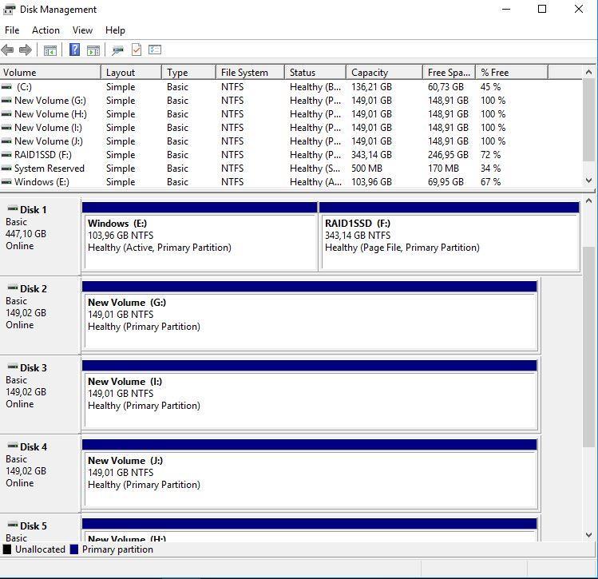Click the volume list scroll up arrow

click(588, 72)
